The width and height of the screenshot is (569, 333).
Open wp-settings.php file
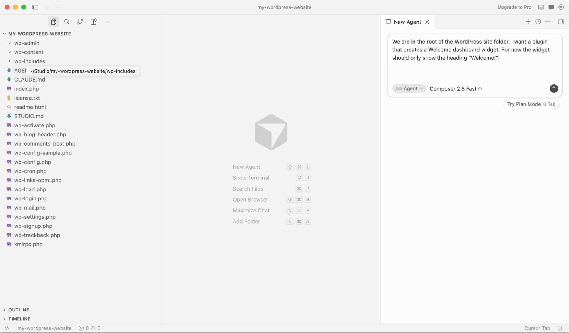coord(81,217)
